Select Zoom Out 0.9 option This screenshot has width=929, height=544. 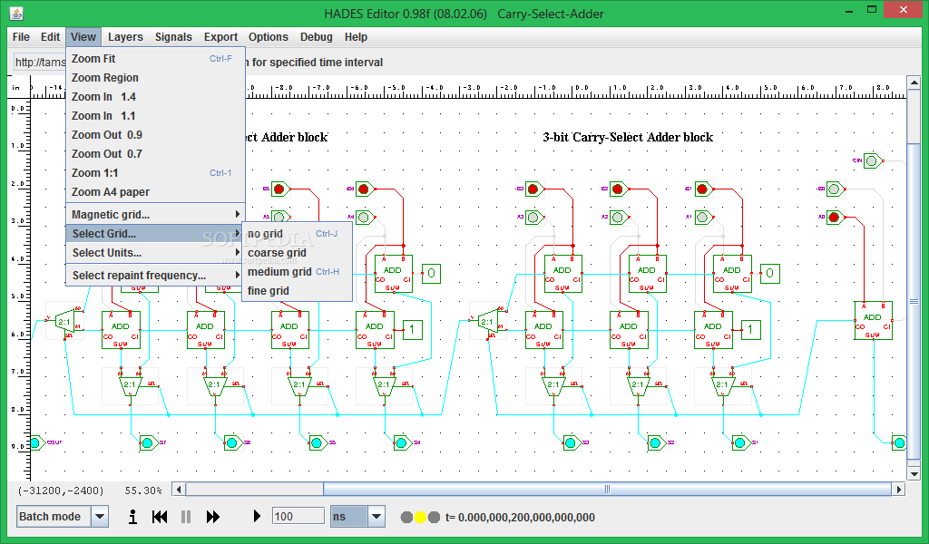click(155, 134)
